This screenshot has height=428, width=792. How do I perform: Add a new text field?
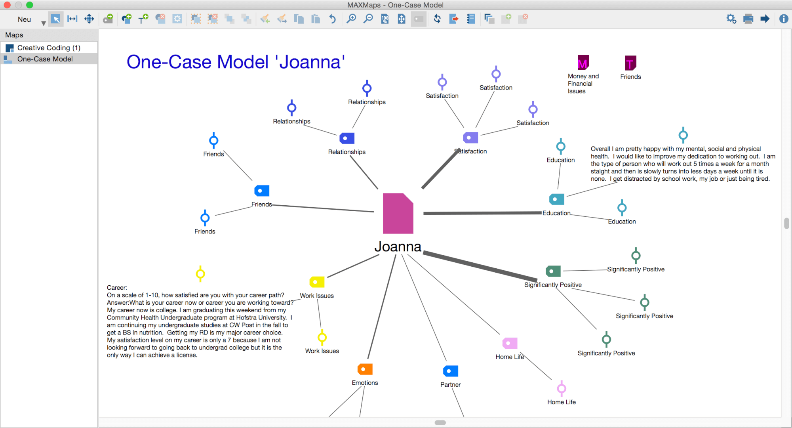pyautogui.click(x=143, y=19)
